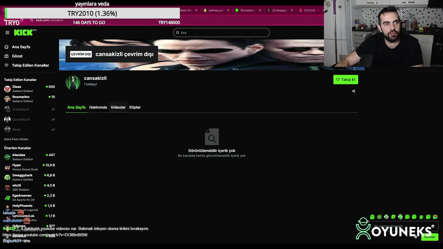Viewport: 443px width, 249px height.
Task: Open chat settings gear icon
Action: pos(416,237)
